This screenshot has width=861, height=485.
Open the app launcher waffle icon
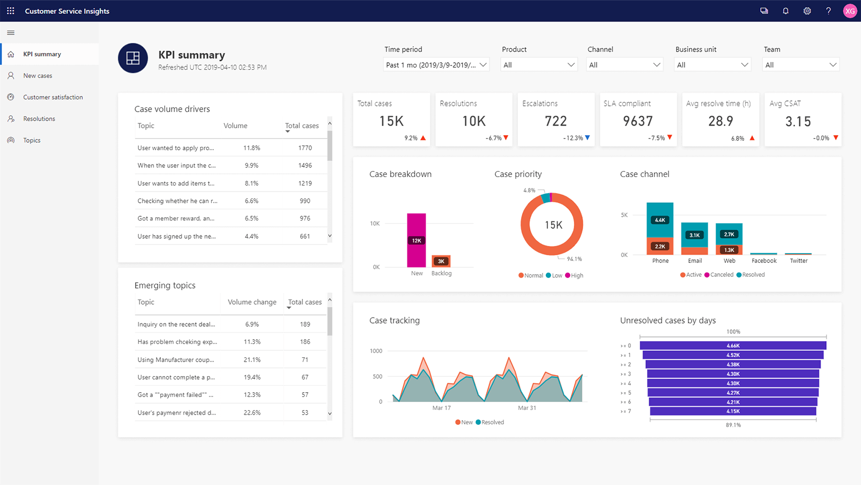[10, 11]
